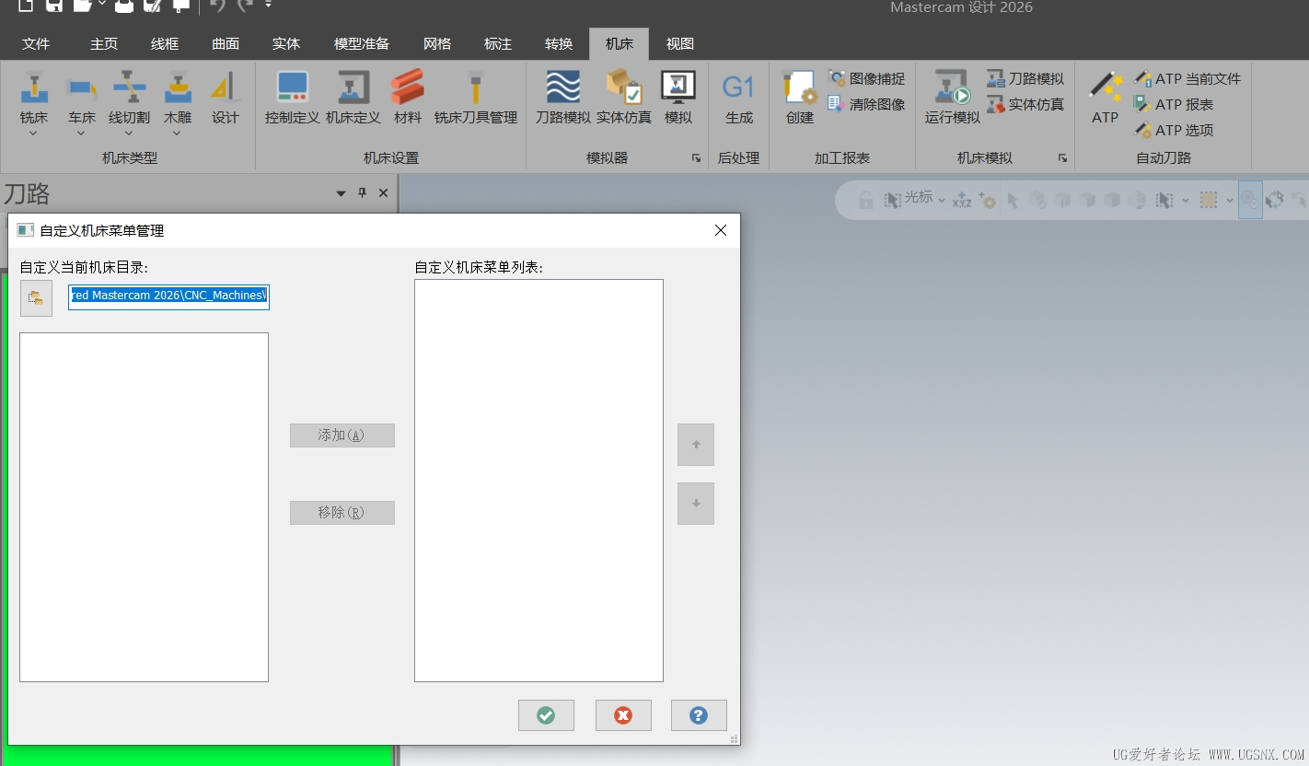Open the 刀路 panel options dropdown arrow
1309x766 pixels.
342,193
